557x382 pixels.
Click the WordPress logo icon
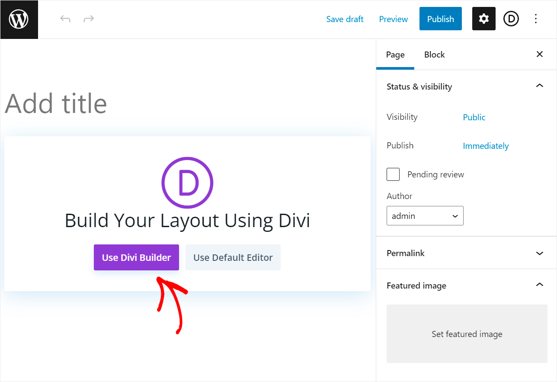pyautogui.click(x=19, y=19)
